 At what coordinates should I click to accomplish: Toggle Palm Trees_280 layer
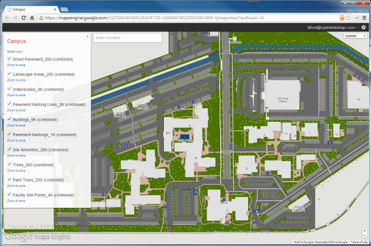tap(9, 179)
